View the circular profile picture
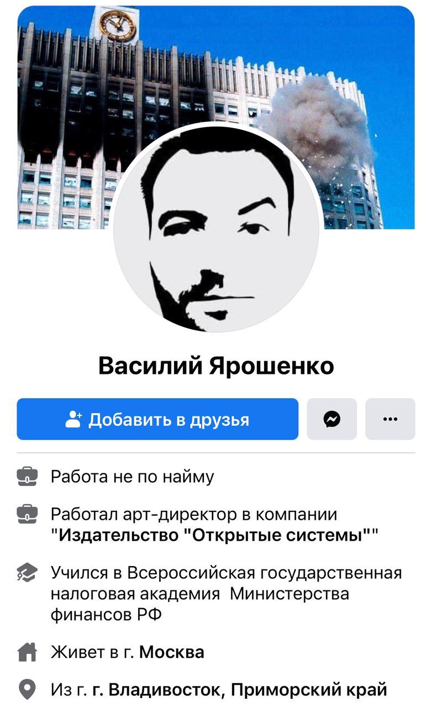 point(216,228)
